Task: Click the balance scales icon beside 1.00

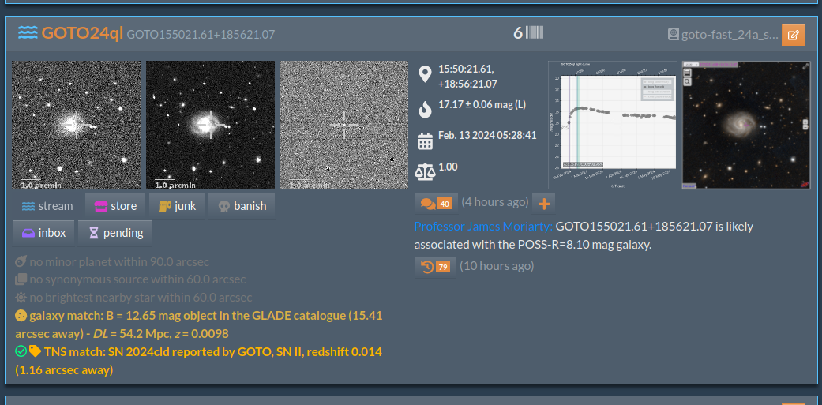Action: click(425, 171)
